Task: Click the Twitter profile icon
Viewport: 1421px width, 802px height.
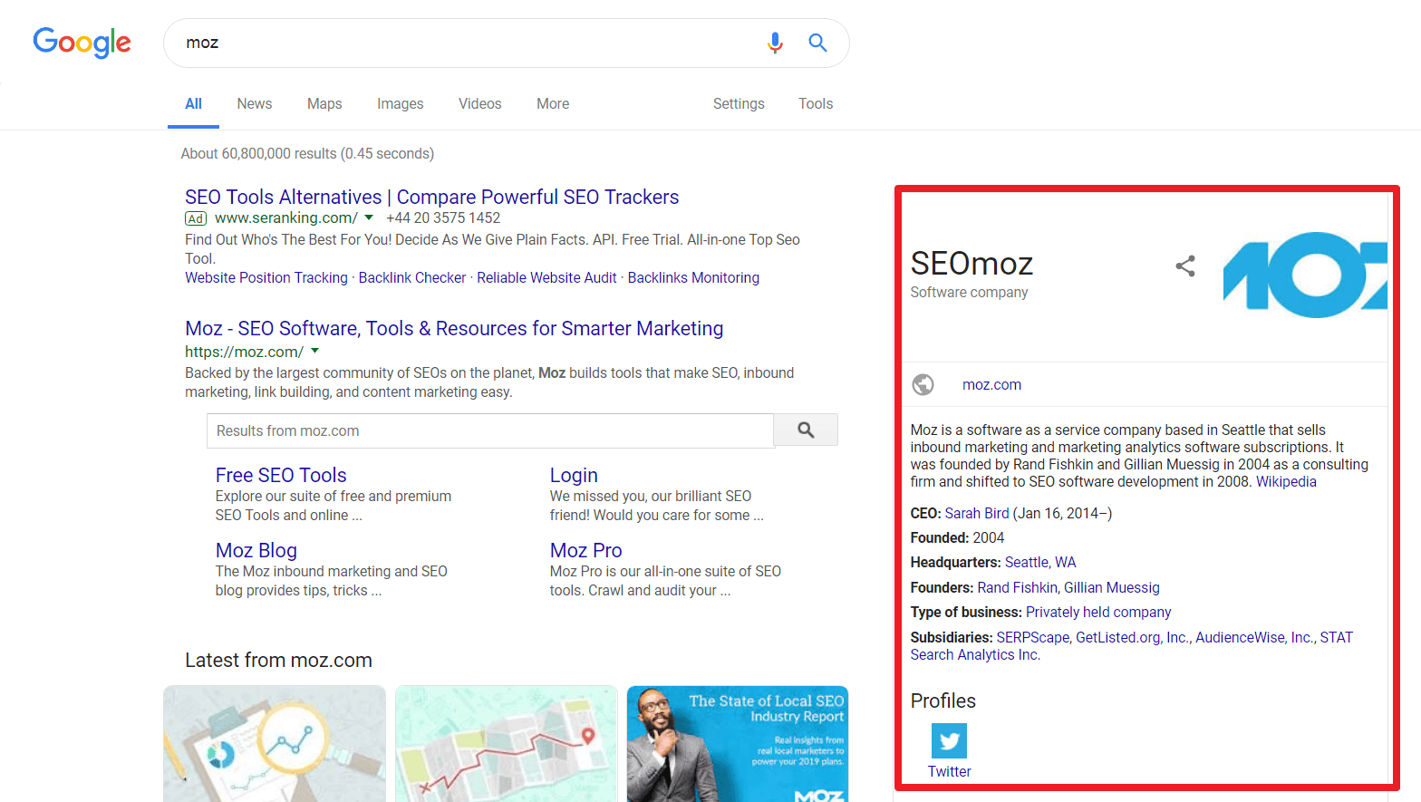Action: [949, 741]
